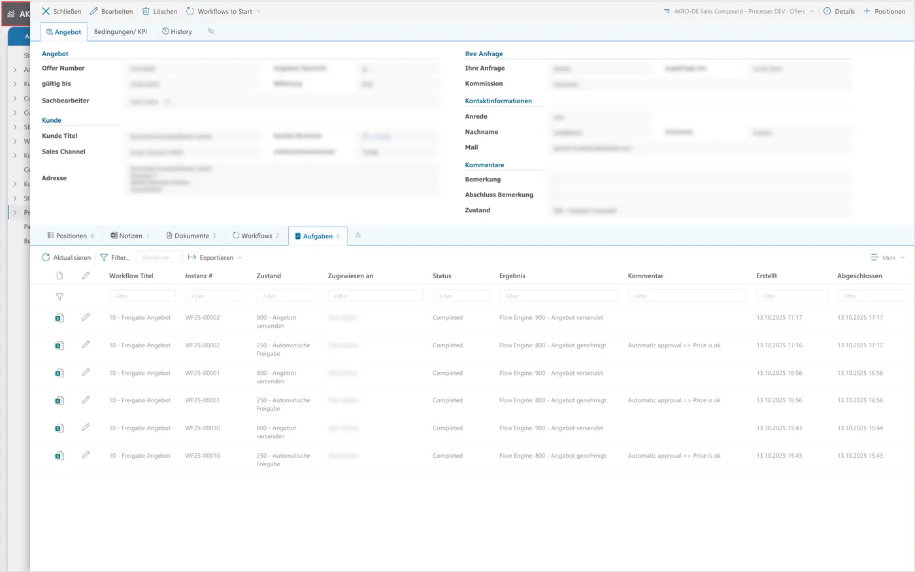Viewport: 915px width, 572px height.
Task: Edit the 16:56 Angebot versenden task row
Action: point(86,372)
